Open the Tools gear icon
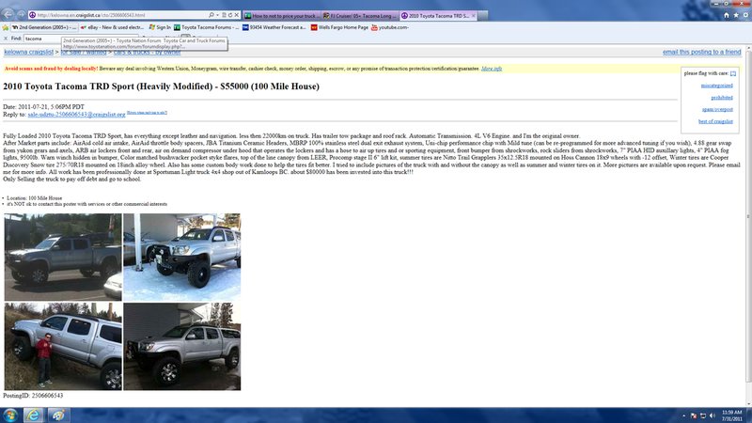Image resolution: width=752 pixels, height=423 pixels. pos(745,15)
